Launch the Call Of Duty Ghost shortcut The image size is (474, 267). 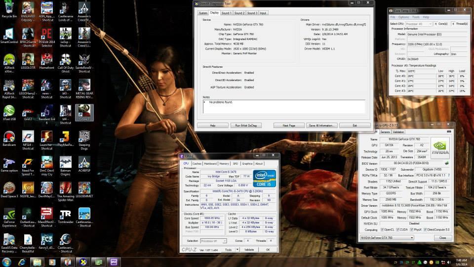coord(65,64)
